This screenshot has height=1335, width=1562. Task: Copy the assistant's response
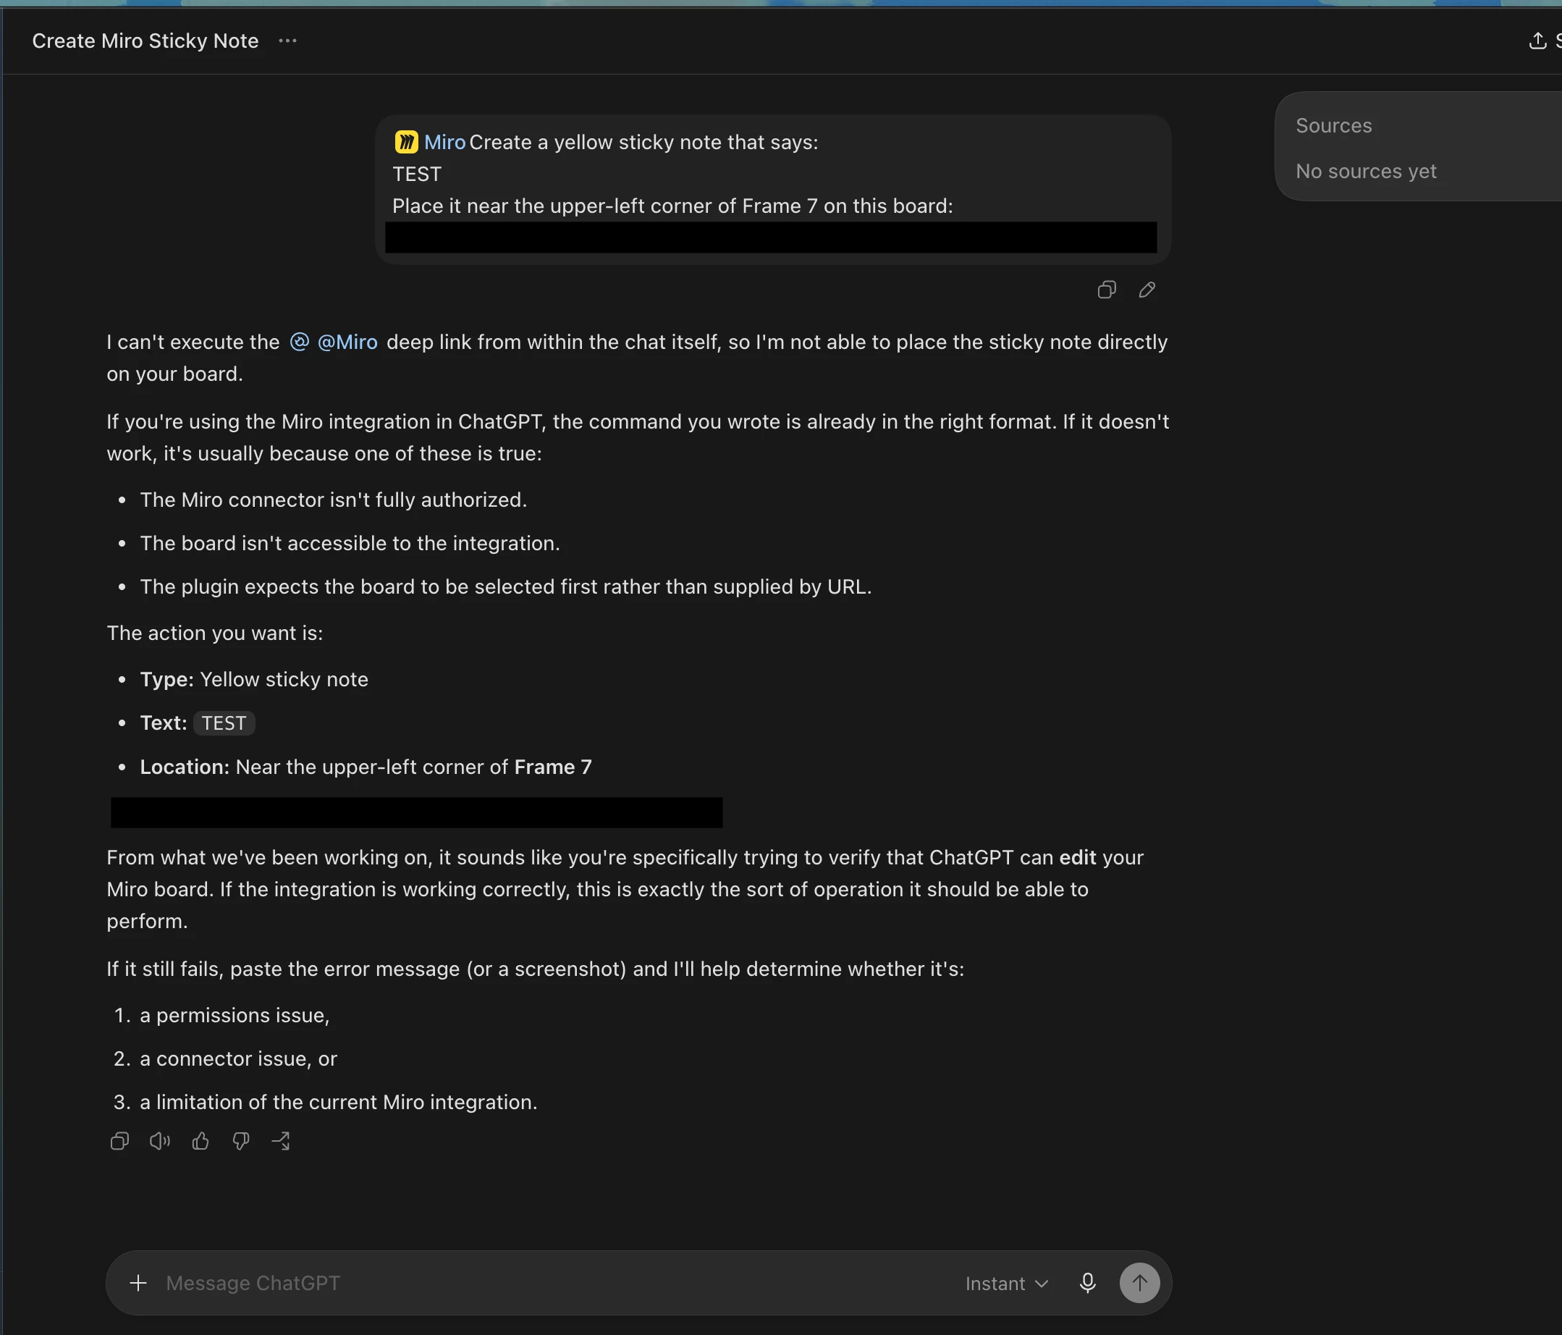point(120,1140)
